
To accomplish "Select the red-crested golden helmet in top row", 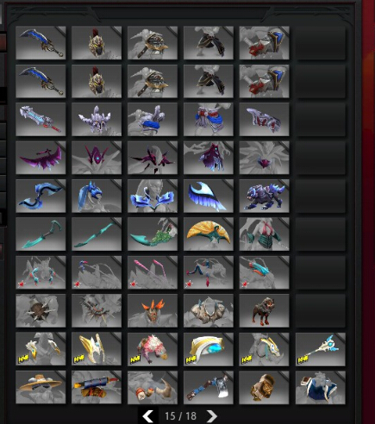I will pyautogui.click(x=97, y=43).
